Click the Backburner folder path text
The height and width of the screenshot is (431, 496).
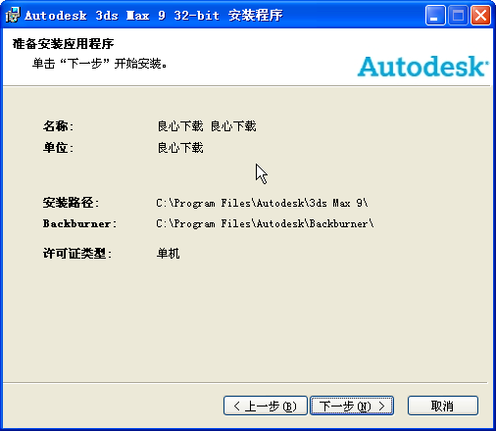point(265,223)
